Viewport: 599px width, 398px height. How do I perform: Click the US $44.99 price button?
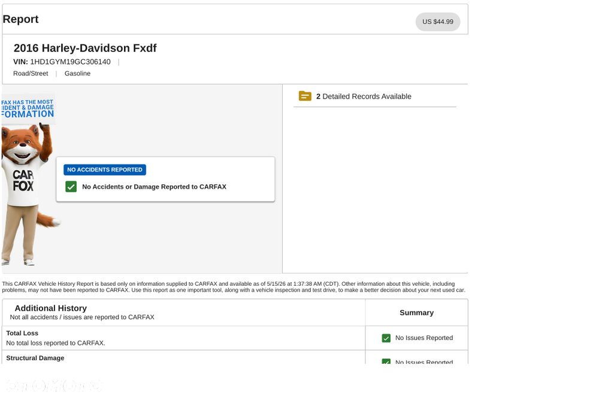coord(438,22)
